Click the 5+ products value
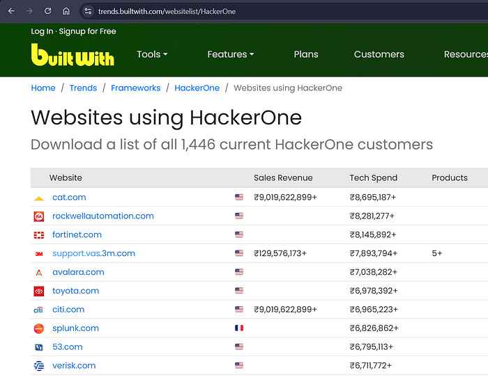 pyautogui.click(x=436, y=253)
